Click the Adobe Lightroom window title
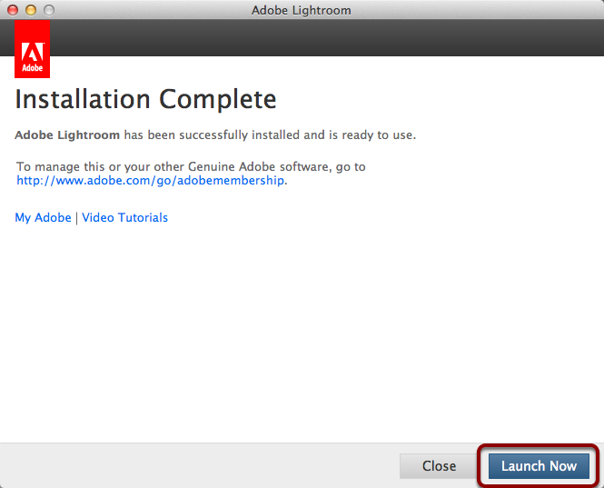604x488 pixels. point(302,10)
